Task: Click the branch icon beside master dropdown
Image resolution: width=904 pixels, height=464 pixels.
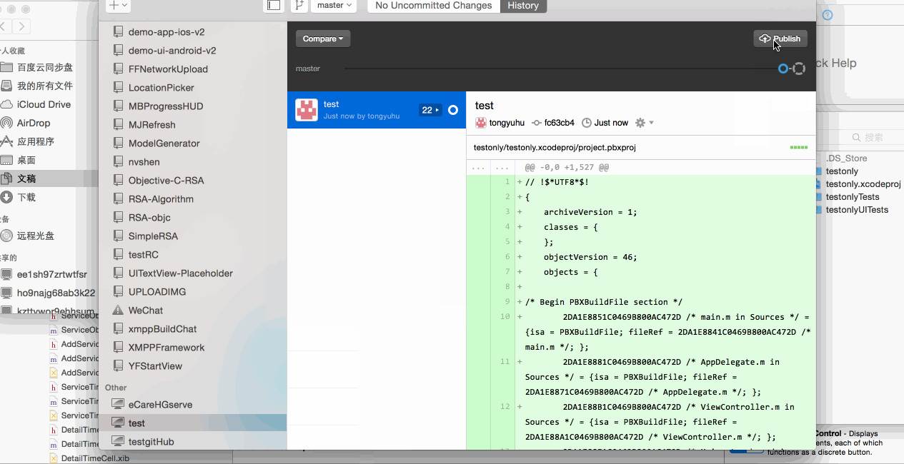Action: point(299,5)
